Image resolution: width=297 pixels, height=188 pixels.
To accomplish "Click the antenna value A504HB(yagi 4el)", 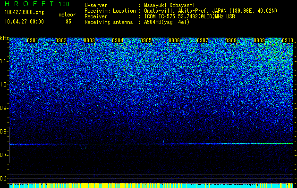I will click(167, 22).
